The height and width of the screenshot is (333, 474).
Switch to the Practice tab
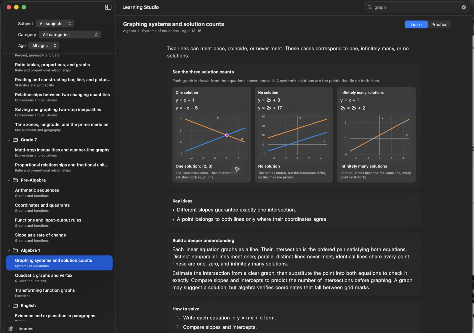tap(439, 25)
